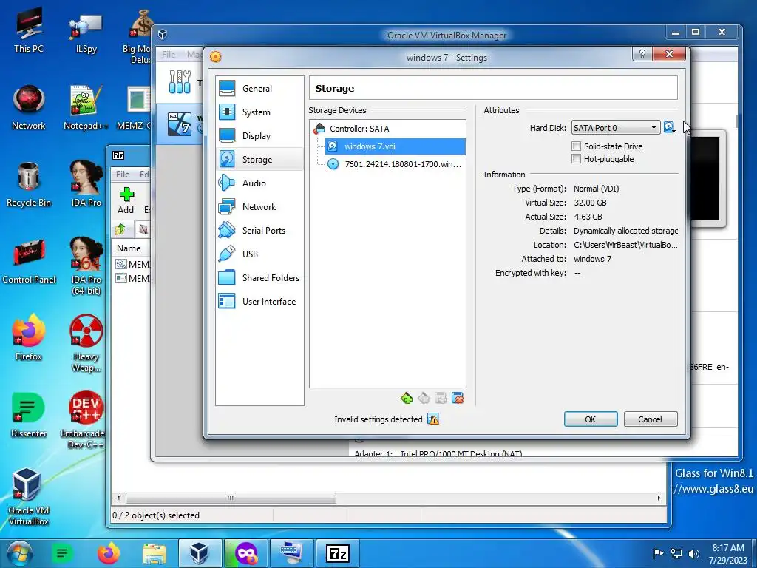Screen dimensions: 757x568
Task: Click the Add button in 7-Zip toolbar
Action: click(x=126, y=200)
